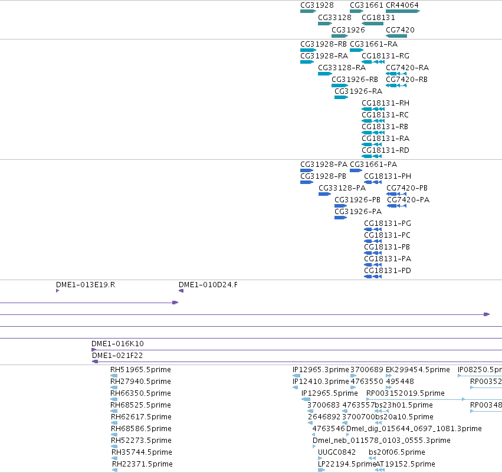Click BAC clone DME1-016K10
502x473 pixels.
[297, 350]
